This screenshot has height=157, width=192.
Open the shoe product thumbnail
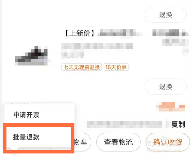[32, 56]
